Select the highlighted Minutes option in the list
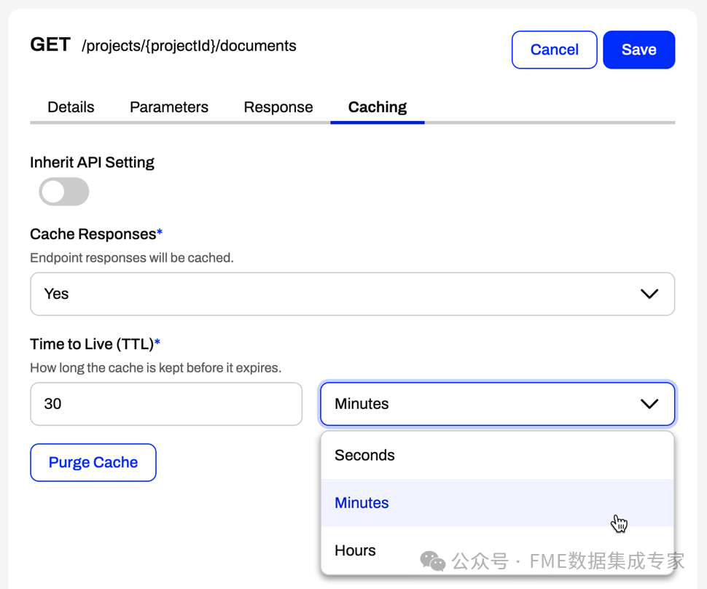The height and width of the screenshot is (589, 707). coord(362,503)
